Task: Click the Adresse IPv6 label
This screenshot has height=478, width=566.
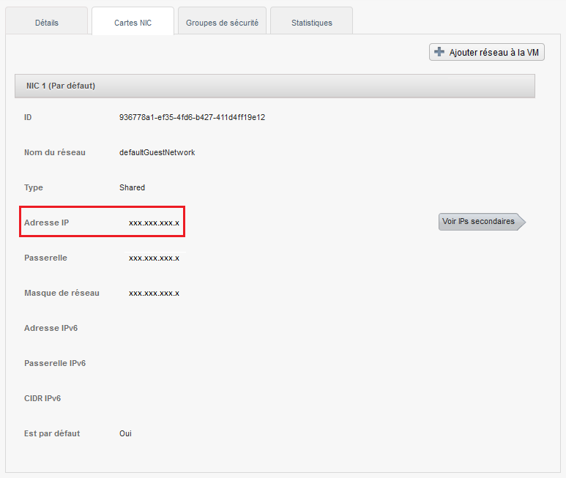Action: tap(51, 328)
